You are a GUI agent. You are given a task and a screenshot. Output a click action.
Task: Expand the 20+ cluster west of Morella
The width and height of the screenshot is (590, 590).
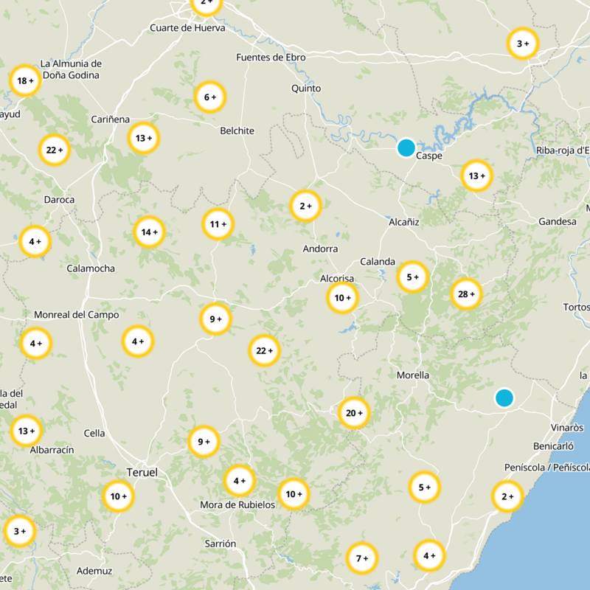(352, 413)
